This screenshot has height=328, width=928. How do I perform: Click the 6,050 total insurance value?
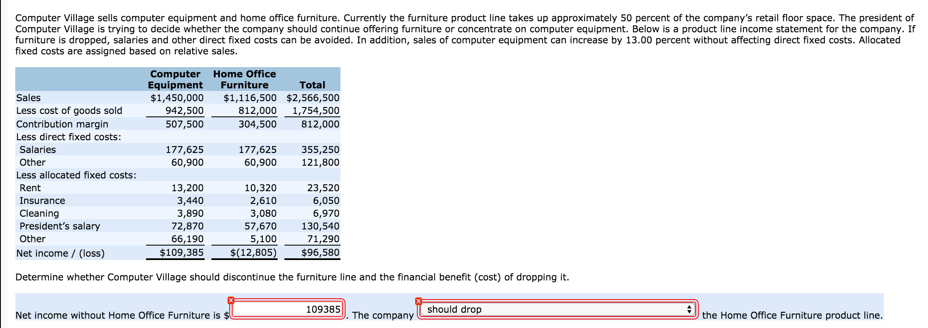click(x=326, y=201)
